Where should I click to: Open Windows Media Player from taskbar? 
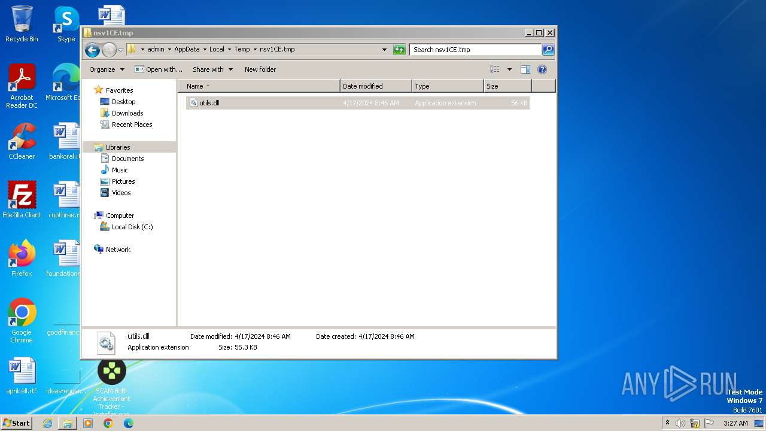(88, 423)
